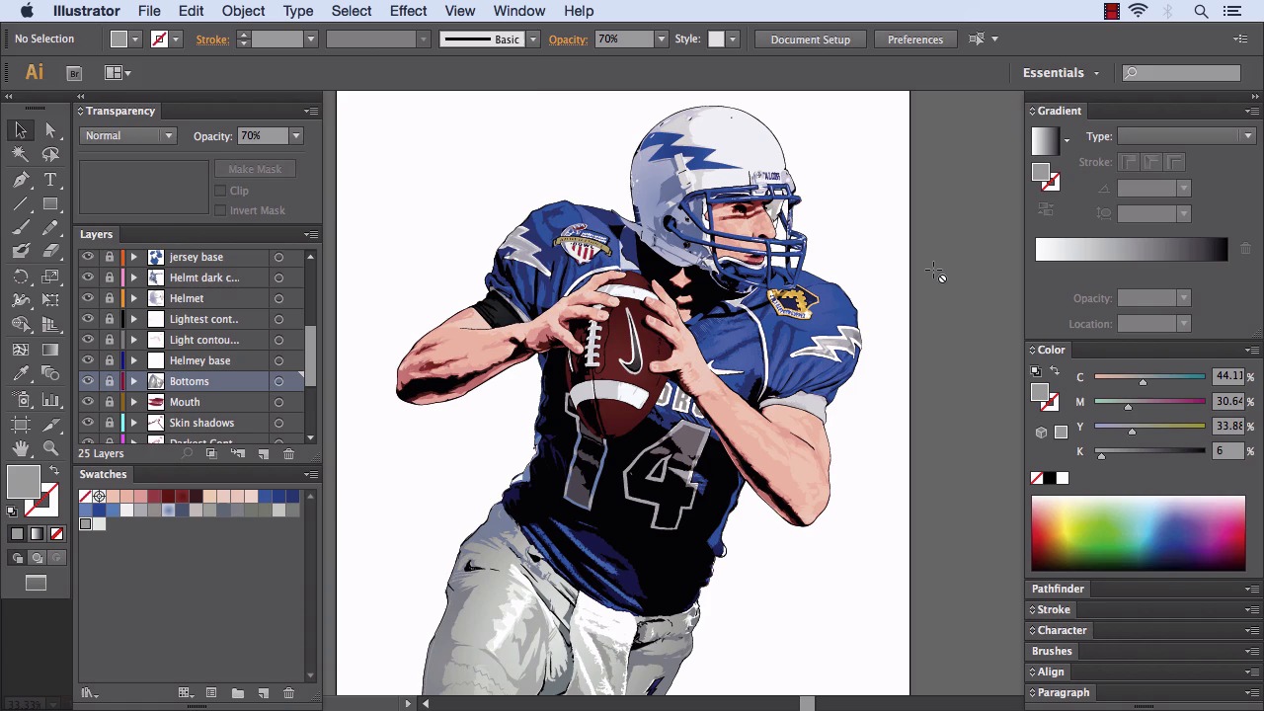1264x711 pixels.
Task: Select the Pen tool
Action: pyautogui.click(x=21, y=180)
